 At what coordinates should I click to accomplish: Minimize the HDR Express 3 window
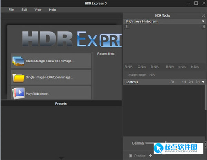pyautogui.click(x=188, y=3)
